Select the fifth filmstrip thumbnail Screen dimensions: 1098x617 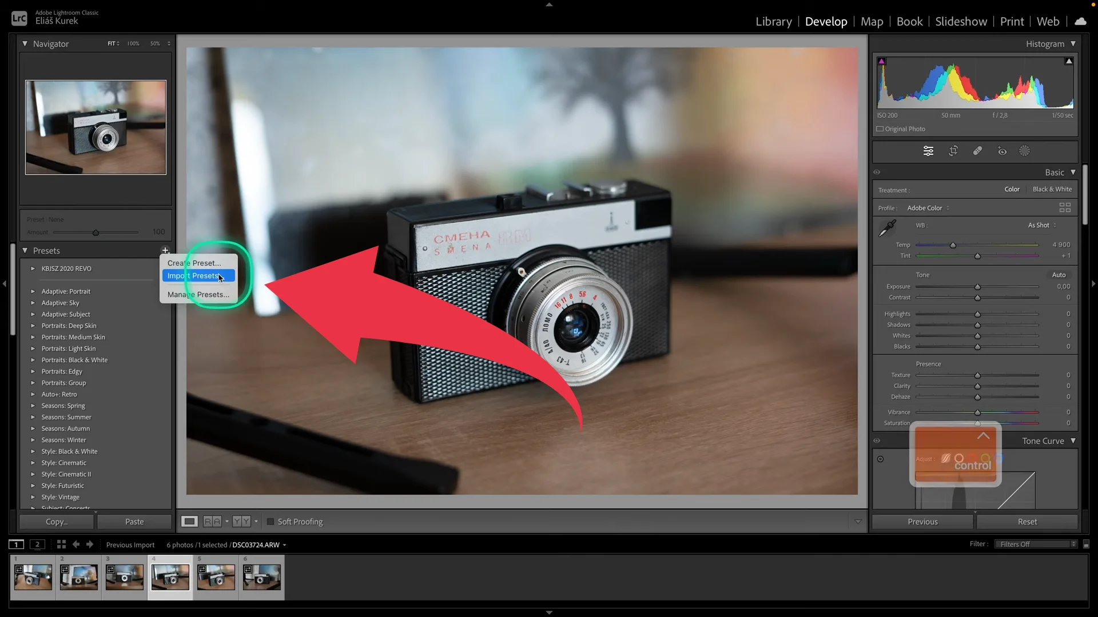(216, 577)
